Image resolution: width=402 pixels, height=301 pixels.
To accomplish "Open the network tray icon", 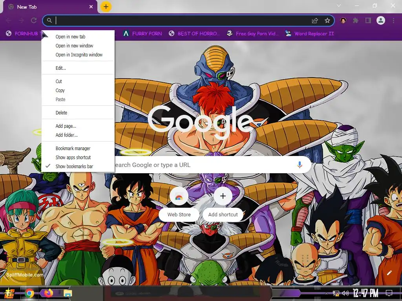I will click(336, 293).
